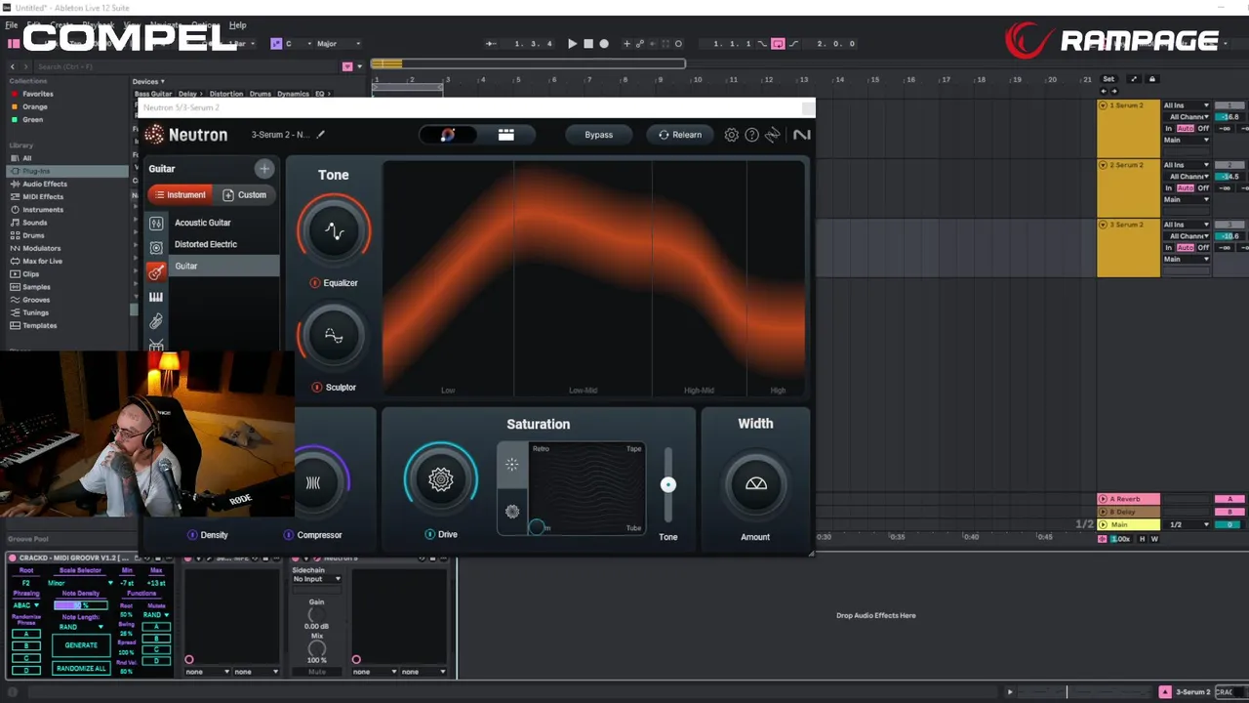The height and width of the screenshot is (703, 1249).
Task: Open Mutate RAND dropdown
Action: (x=156, y=615)
